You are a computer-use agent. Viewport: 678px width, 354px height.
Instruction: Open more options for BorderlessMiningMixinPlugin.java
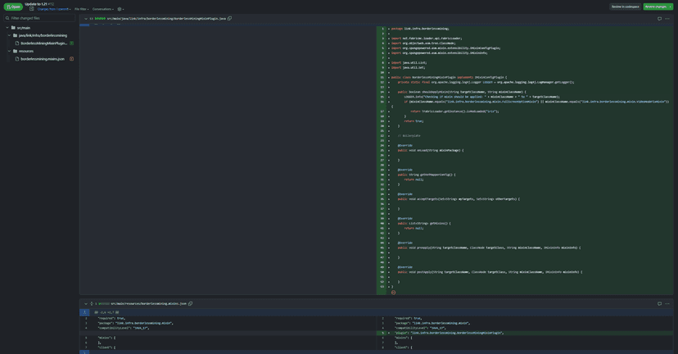click(x=667, y=19)
